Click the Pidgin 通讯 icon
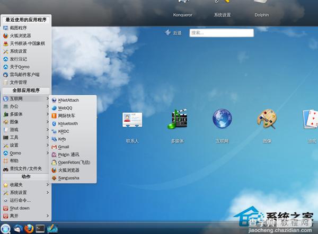318x234 pixels. 54,155
